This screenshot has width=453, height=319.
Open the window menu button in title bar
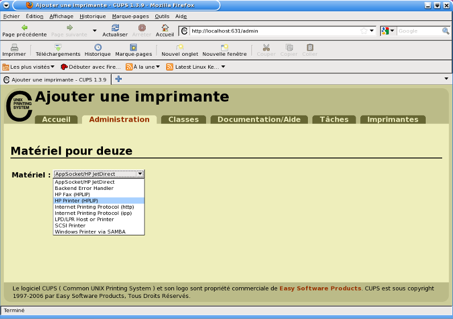click(6, 5)
